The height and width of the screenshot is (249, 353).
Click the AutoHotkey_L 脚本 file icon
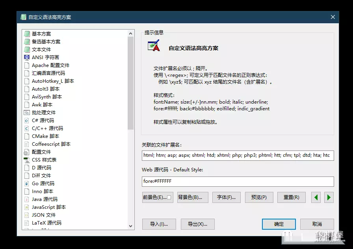pos(27,81)
